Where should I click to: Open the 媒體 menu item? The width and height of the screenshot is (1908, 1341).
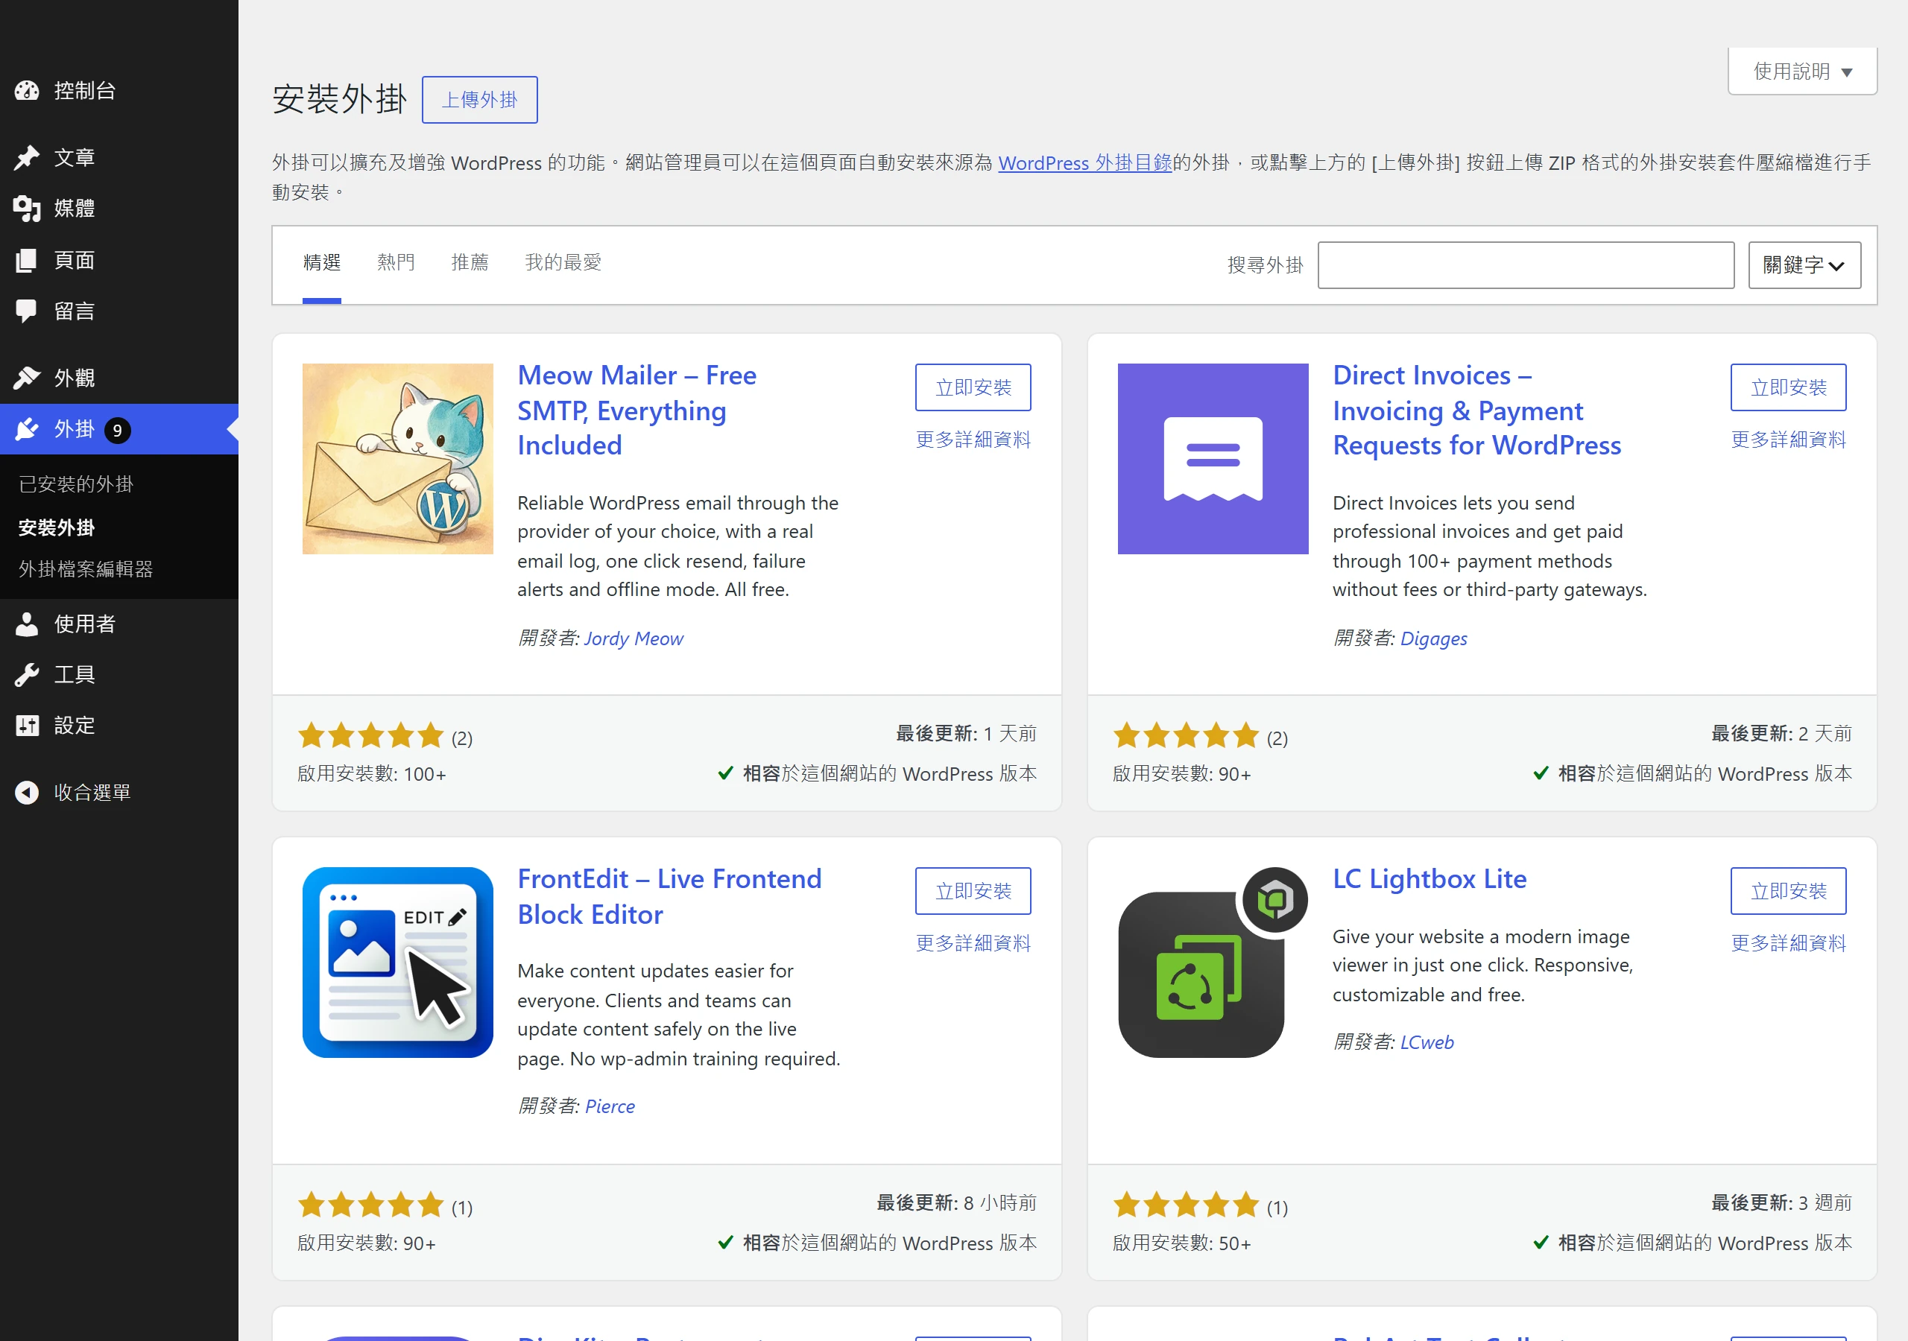(119, 209)
